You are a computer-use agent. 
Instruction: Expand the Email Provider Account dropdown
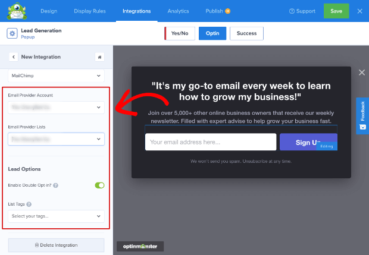pyautogui.click(x=57, y=108)
